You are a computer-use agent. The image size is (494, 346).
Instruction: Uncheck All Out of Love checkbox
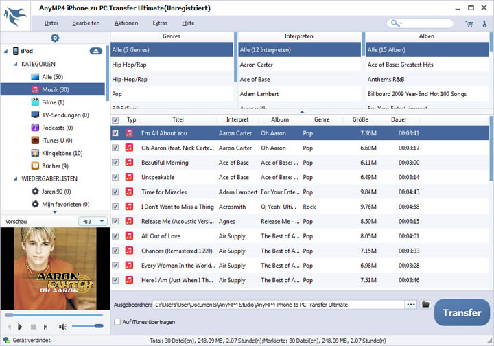[x=116, y=236]
